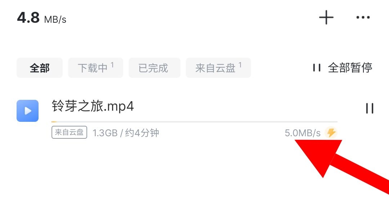Click the 4.8 MB/s total speed display

click(x=42, y=18)
